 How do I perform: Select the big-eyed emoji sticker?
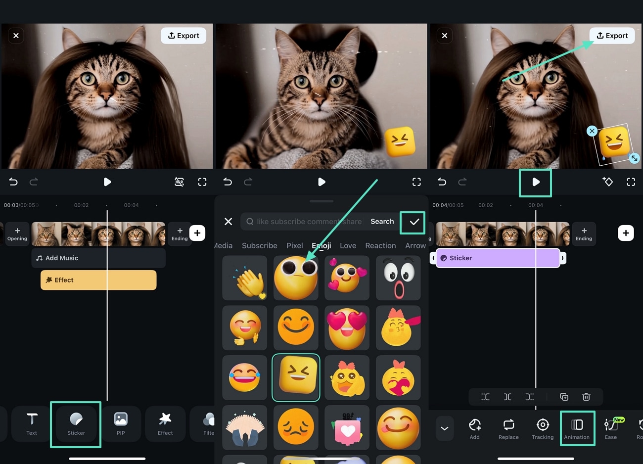click(296, 278)
